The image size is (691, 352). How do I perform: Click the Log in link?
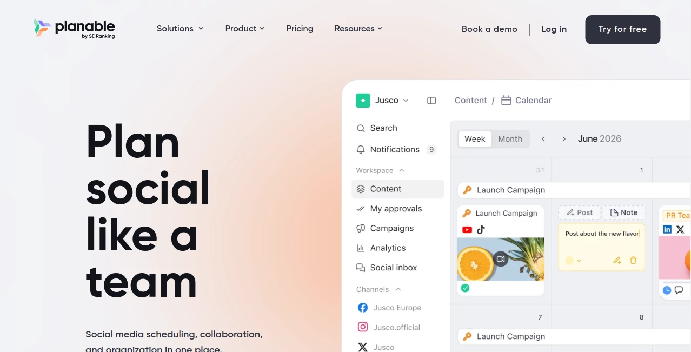pos(554,29)
